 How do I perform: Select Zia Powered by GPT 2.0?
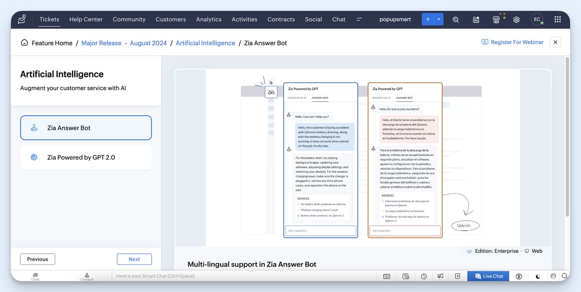86,158
